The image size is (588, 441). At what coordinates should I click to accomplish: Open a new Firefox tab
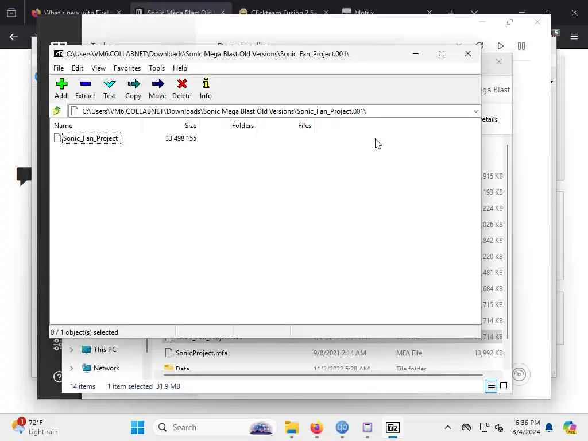451,13
